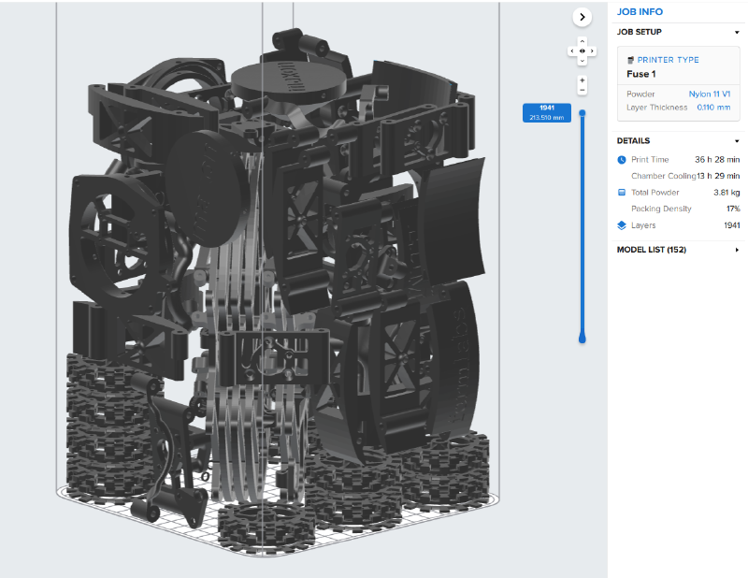
Task: Zoom in with the plus button
Action: point(582,80)
